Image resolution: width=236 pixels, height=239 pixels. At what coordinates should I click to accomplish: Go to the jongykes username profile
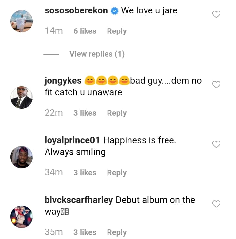pos(63,81)
